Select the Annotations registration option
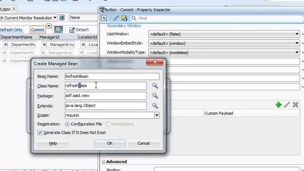Screen dimensions: 304x171 pyautogui.click(x=109, y=124)
